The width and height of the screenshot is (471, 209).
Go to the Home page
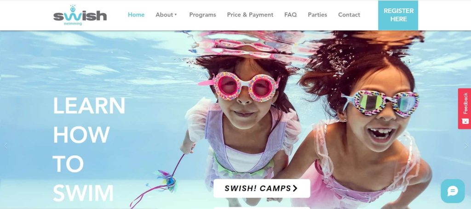(x=136, y=15)
